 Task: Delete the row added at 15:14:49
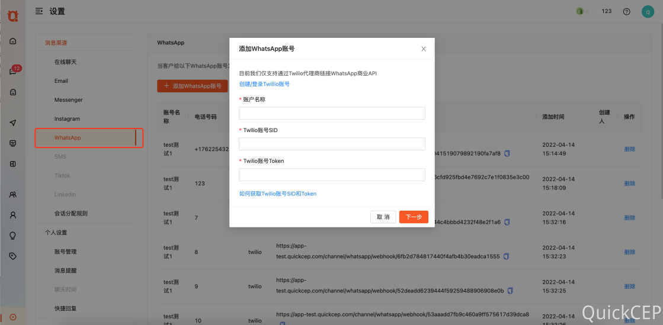630,149
